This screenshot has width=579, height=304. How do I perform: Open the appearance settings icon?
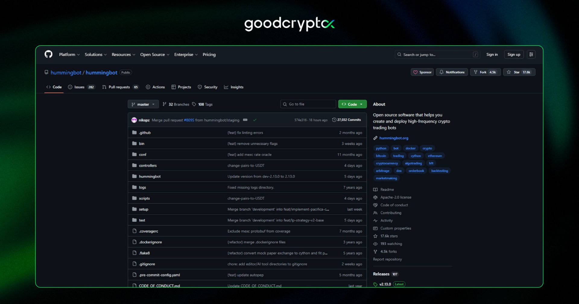point(531,55)
